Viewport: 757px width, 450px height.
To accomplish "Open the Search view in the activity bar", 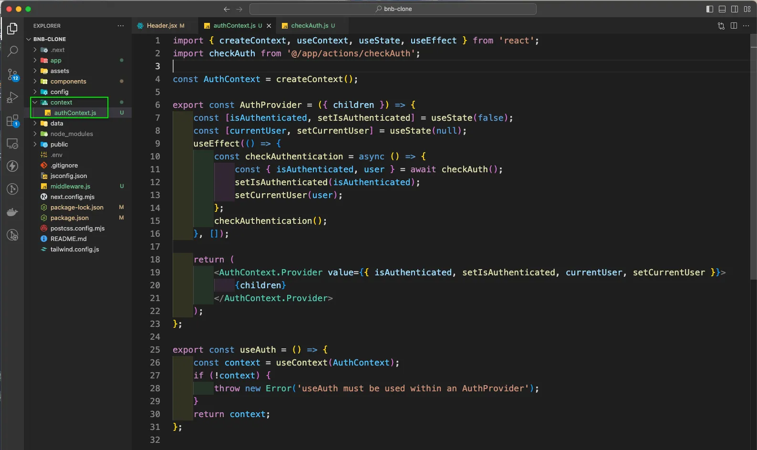I will point(12,51).
